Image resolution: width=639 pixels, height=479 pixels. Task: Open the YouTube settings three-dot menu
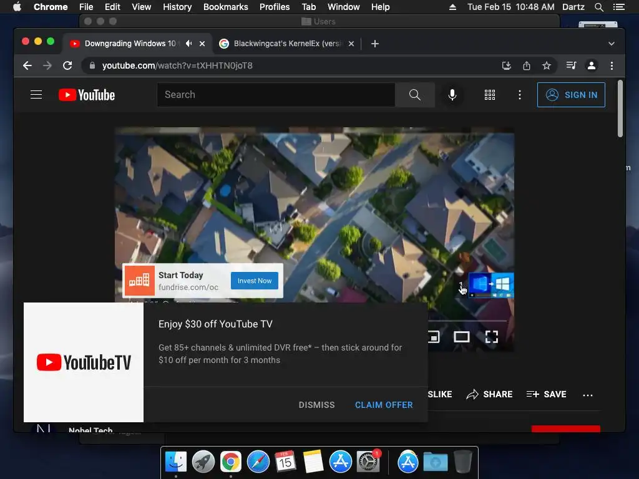519,95
